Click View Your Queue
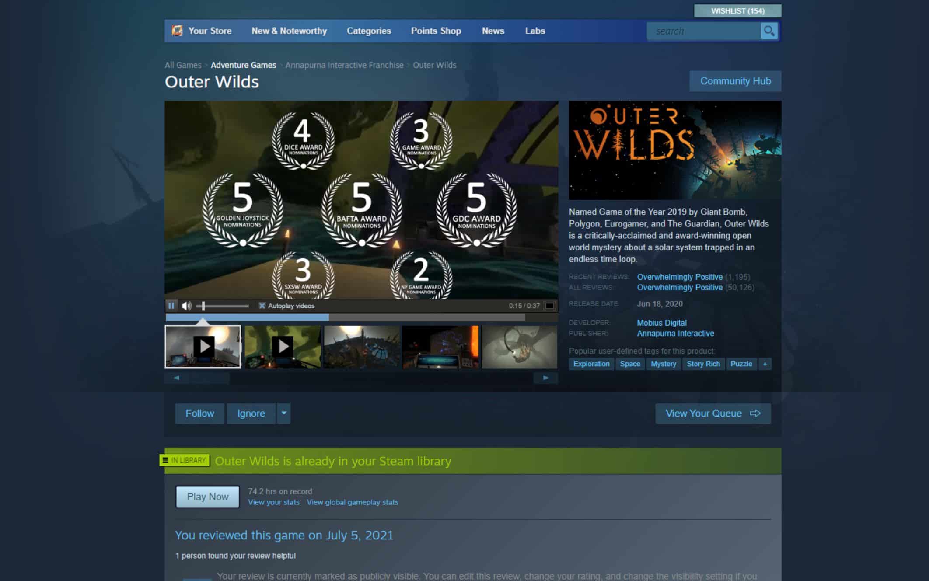Viewport: 929px width, 581px height. click(713, 413)
